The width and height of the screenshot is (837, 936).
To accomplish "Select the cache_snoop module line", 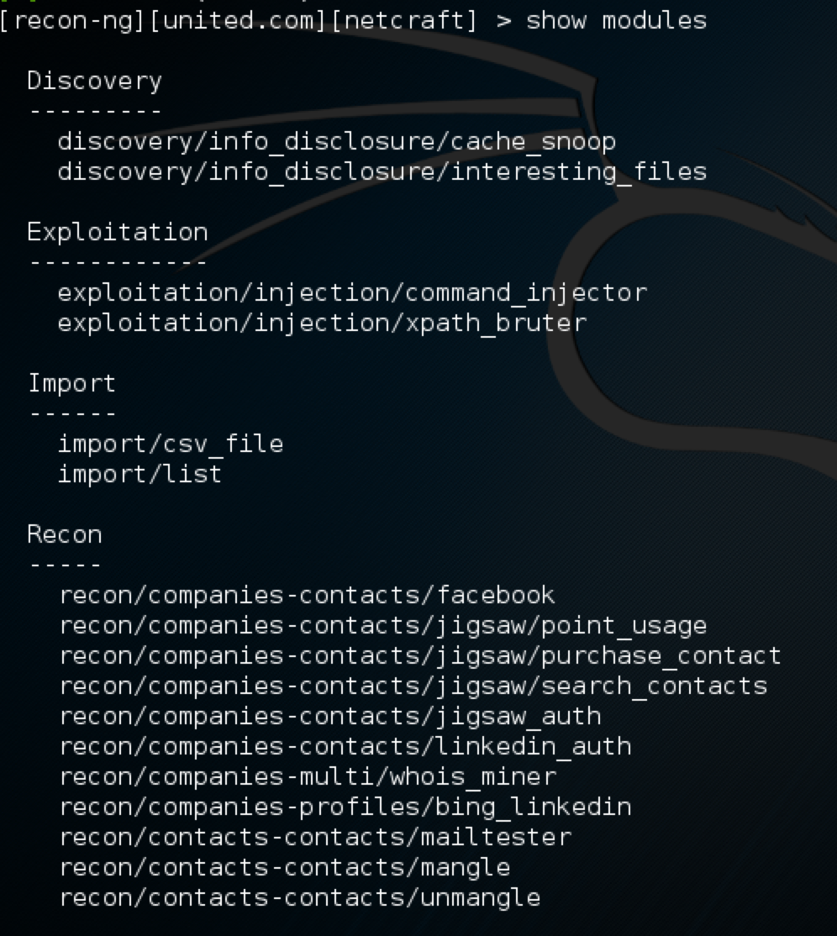I will (336, 141).
